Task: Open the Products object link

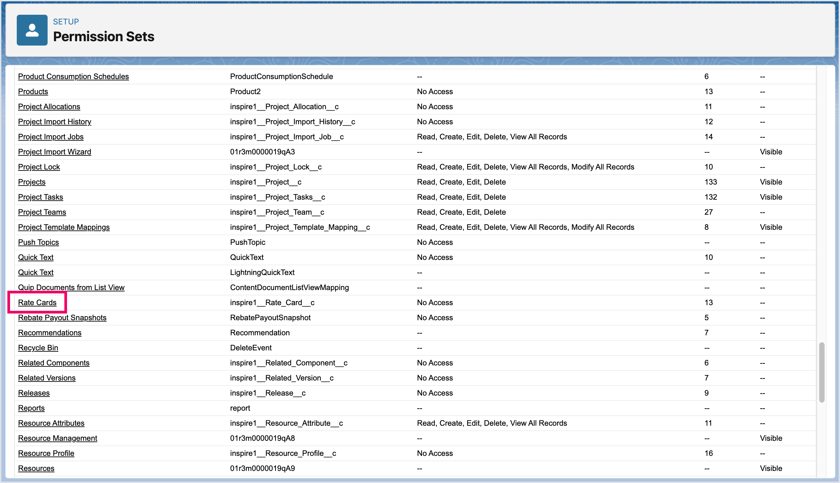Action: (33, 91)
